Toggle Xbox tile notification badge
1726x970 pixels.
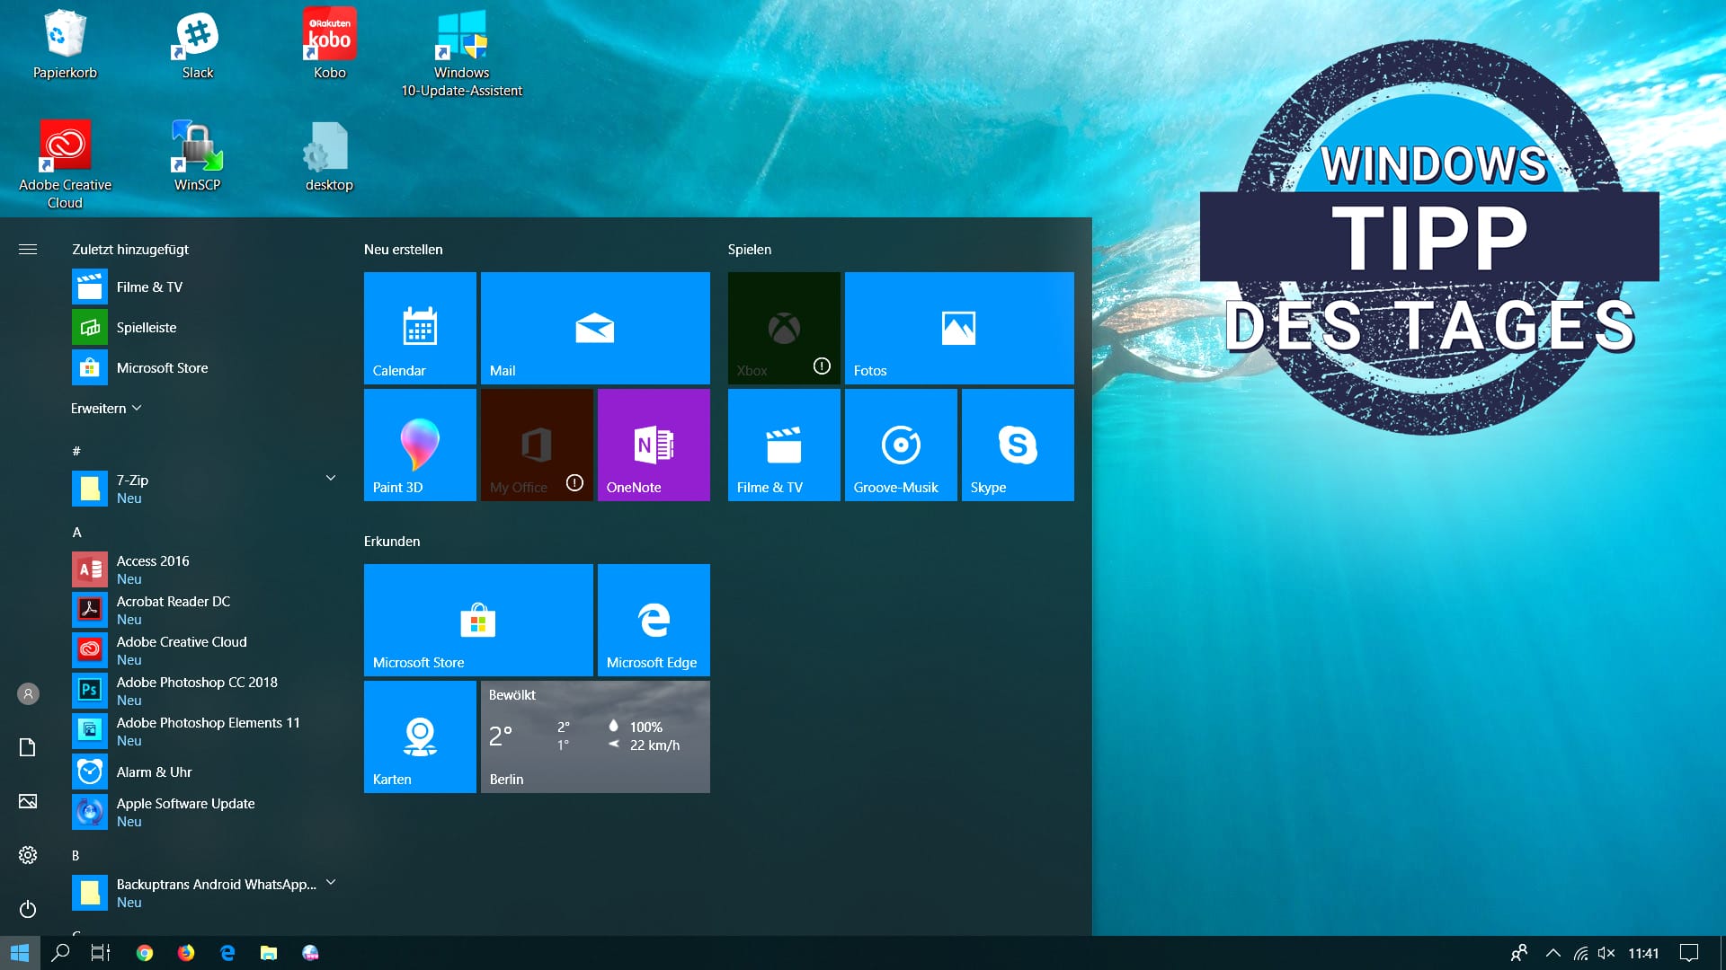click(x=822, y=366)
